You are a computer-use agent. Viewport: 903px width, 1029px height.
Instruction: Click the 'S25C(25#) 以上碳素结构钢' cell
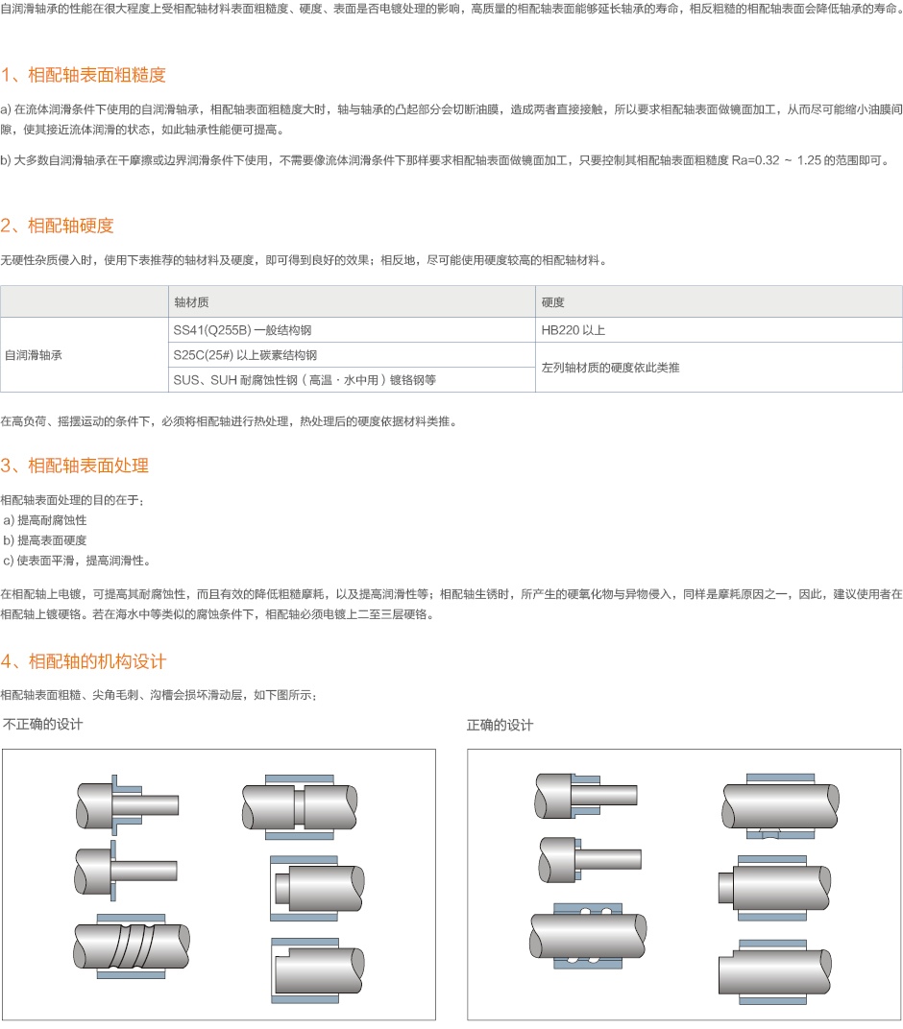[245, 355]
